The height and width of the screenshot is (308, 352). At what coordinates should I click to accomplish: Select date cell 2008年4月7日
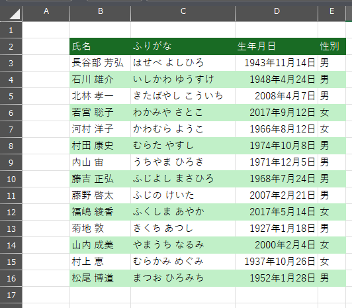pos(277,96)
